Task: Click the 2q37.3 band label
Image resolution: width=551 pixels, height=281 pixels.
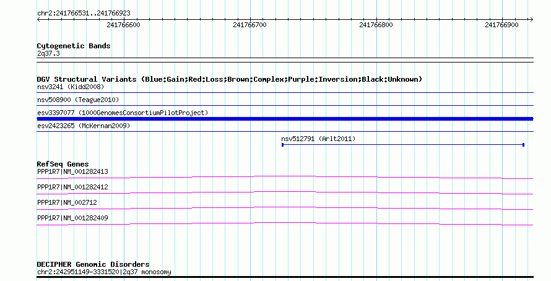Action: (48, 53)
